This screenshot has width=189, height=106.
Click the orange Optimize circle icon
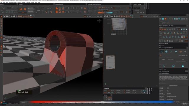(25, 9)
